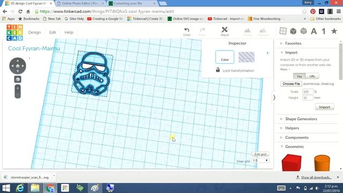This screenshot has height=193, width=343.
Task: Click the Pinterest extension icon
Action: click(313, 12)
